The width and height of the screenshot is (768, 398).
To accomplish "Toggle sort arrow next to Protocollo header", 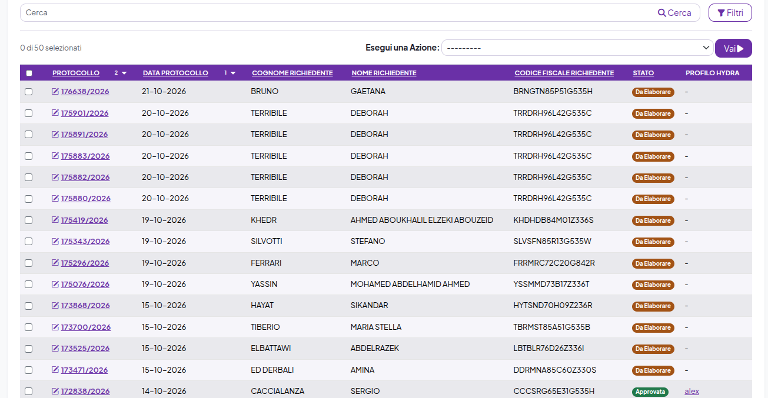I will (x=124, y=73).
